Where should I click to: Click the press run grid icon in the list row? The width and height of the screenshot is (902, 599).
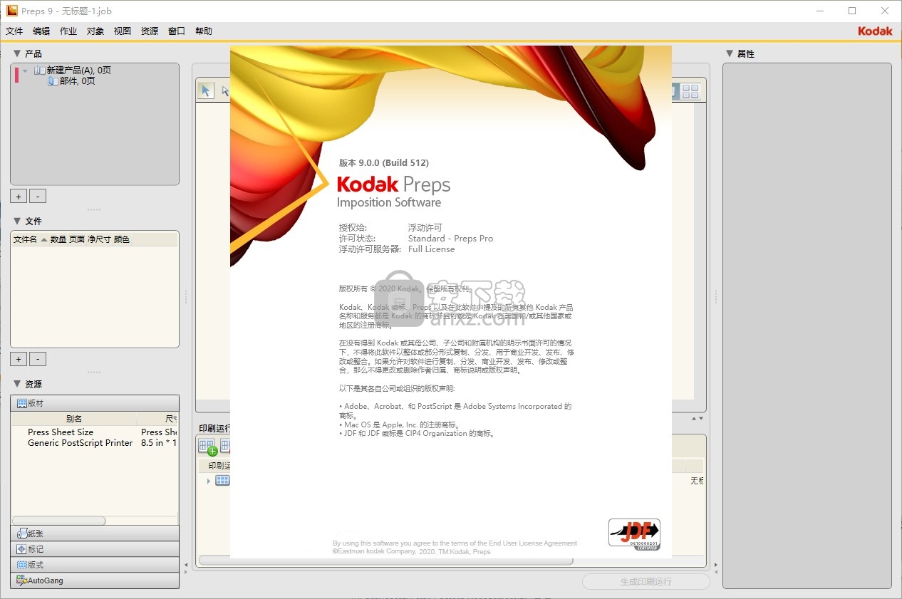coord(222,481)
